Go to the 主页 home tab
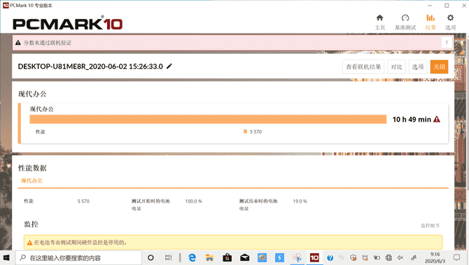 (x=380, y=22)
